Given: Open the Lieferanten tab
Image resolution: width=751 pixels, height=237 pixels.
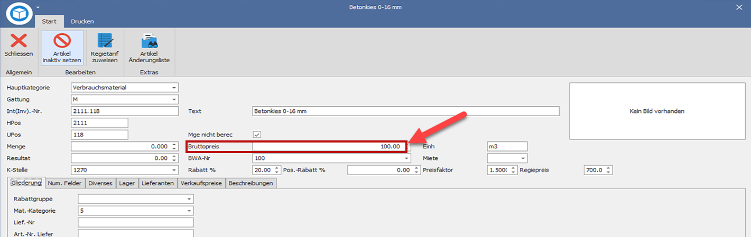Looking at the screenshot, I should click(x=157, y=183).
